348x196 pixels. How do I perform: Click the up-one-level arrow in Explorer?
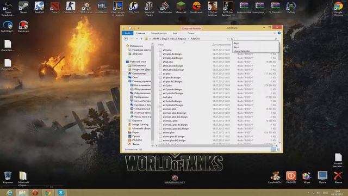coord(141,39)
